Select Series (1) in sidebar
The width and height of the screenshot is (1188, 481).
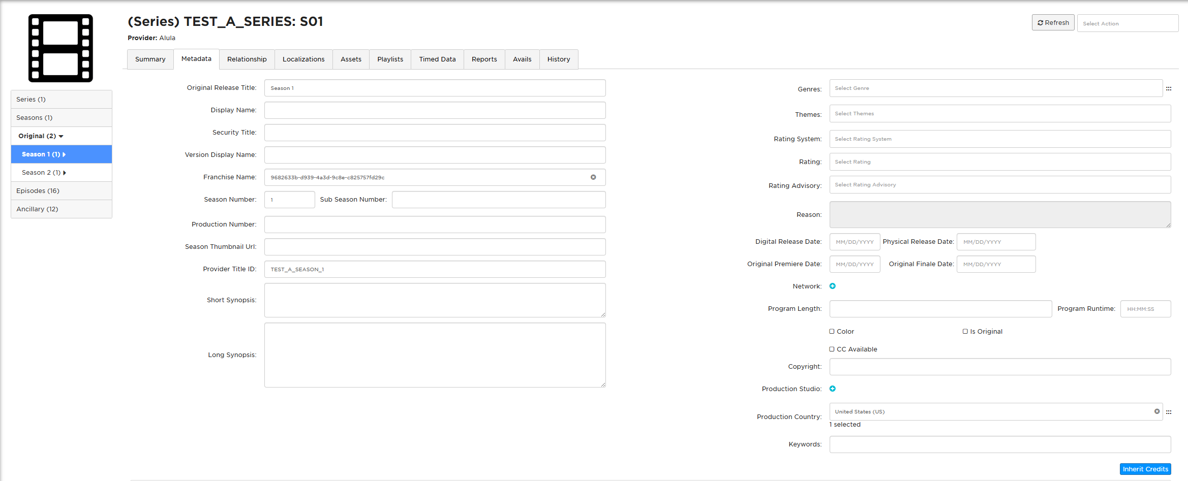point(62,100)
